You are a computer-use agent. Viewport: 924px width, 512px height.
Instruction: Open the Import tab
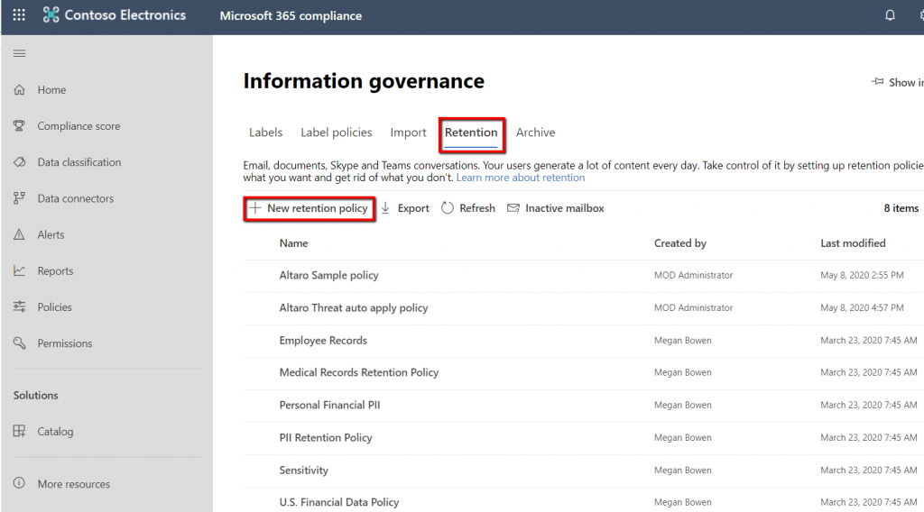click(x=408, y=133)
